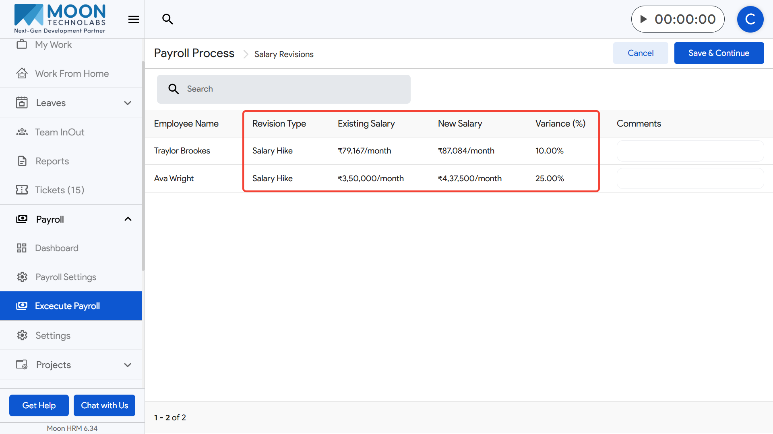
Task: Click Save & Continue button
Action: tap(719, 53)
